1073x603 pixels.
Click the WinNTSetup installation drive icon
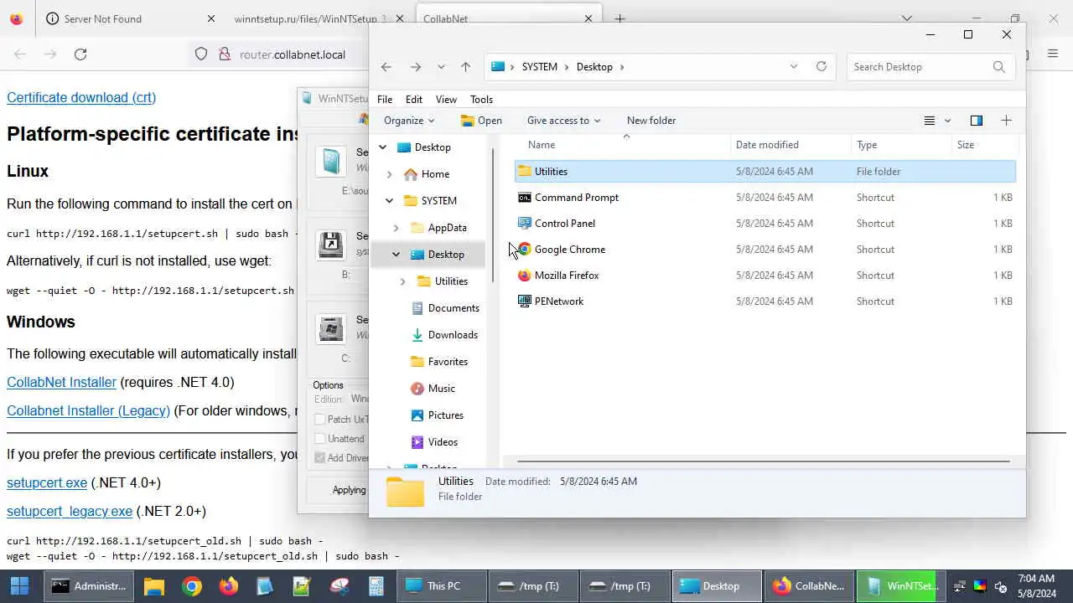pos(331,328)
